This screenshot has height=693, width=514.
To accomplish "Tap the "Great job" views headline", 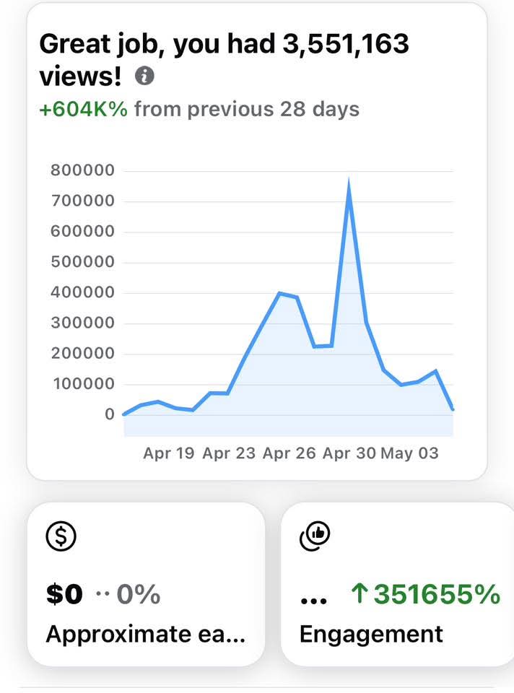I will (224, 59).
